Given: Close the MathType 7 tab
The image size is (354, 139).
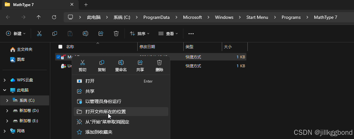Looking at the screenshot, I should pos(72,4).
